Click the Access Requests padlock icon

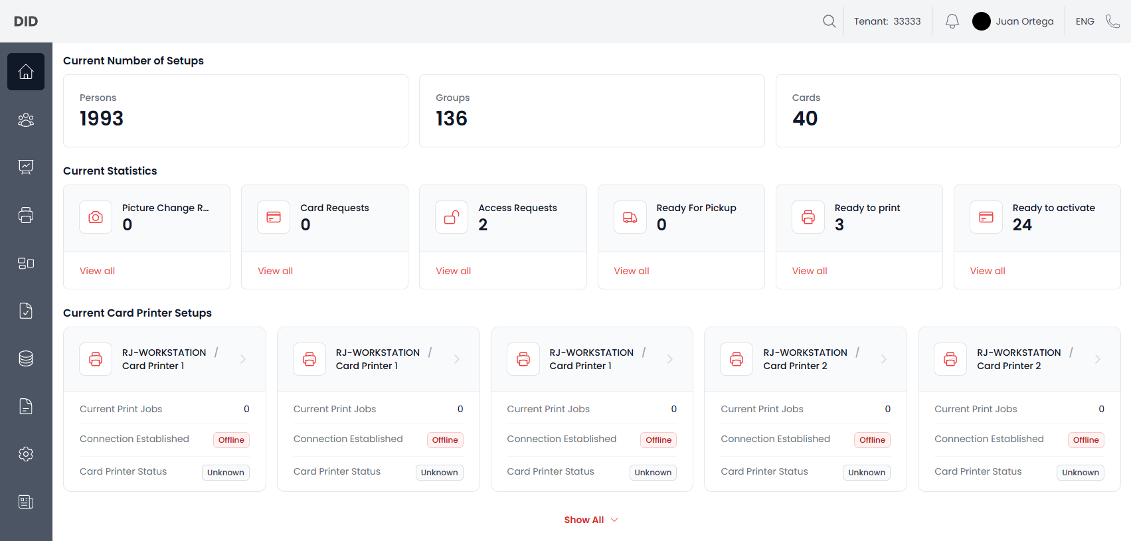click(452, 217)
